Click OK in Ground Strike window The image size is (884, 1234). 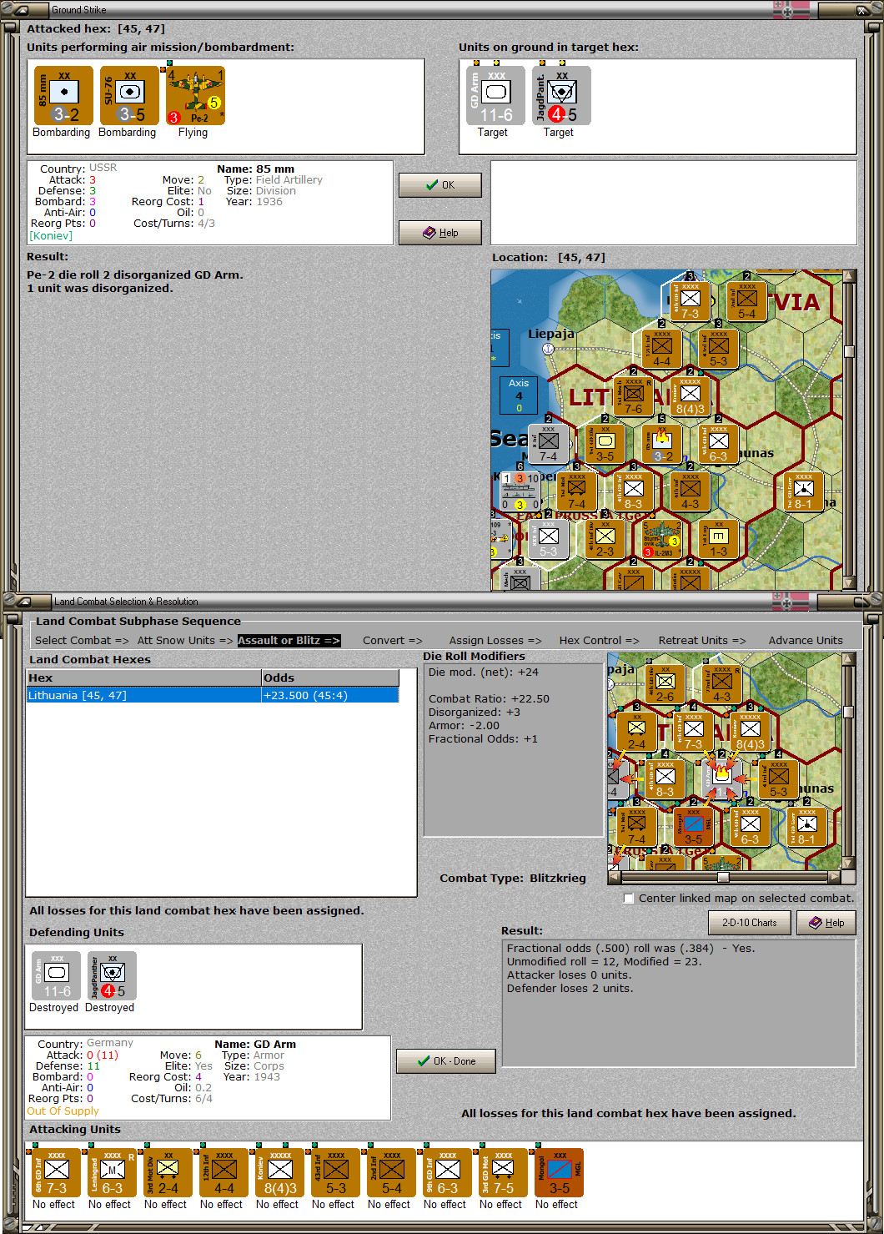(x=440, y=185)
